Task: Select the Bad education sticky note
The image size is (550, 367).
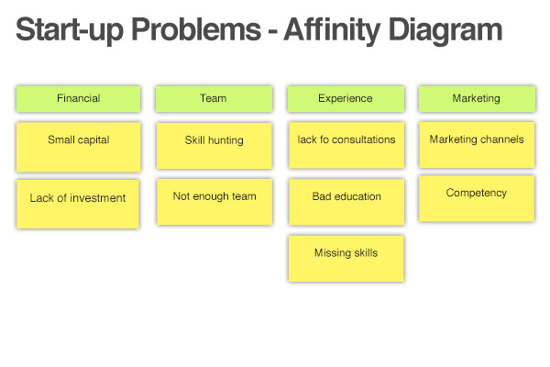Action: coord(346,202)
